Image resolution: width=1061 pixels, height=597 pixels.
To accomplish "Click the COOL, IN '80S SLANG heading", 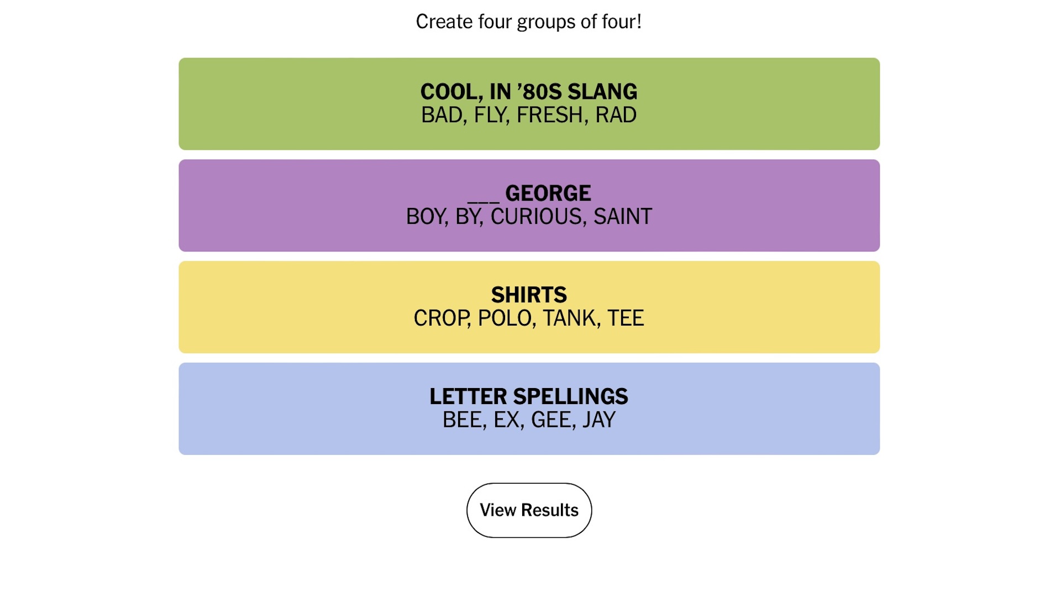I will [x=529, y=91].
